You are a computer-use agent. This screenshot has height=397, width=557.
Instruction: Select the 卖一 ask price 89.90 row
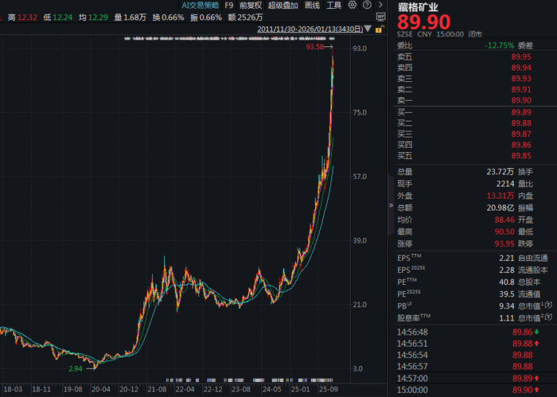465,100
